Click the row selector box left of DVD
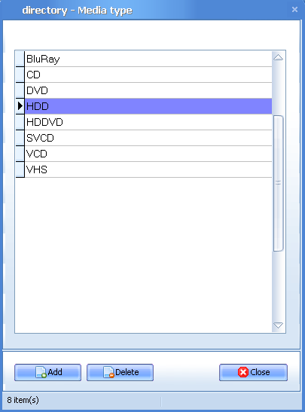The height and width of the screenshot is (412, 305). (x=20, y=90)
